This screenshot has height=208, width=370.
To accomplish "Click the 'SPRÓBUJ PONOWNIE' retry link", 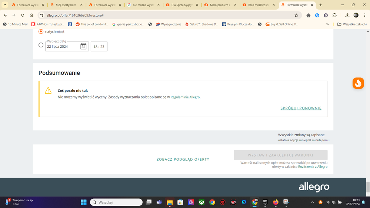I will coord(301,108).
